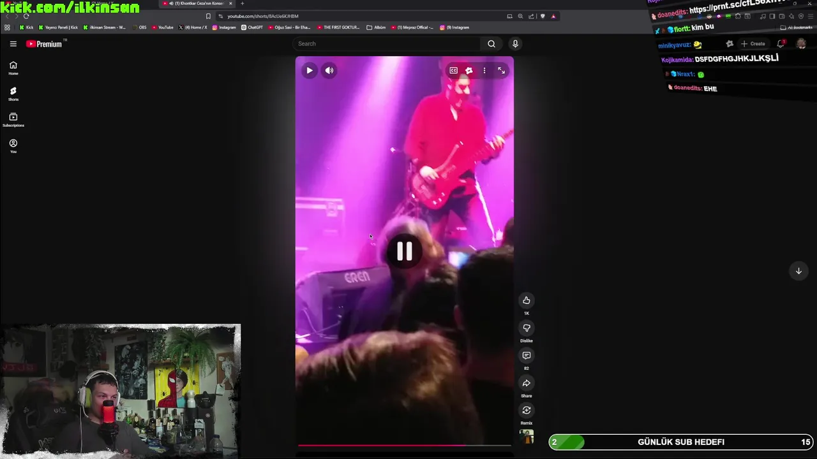Open the Home / X bookmark

click(193, 27)
